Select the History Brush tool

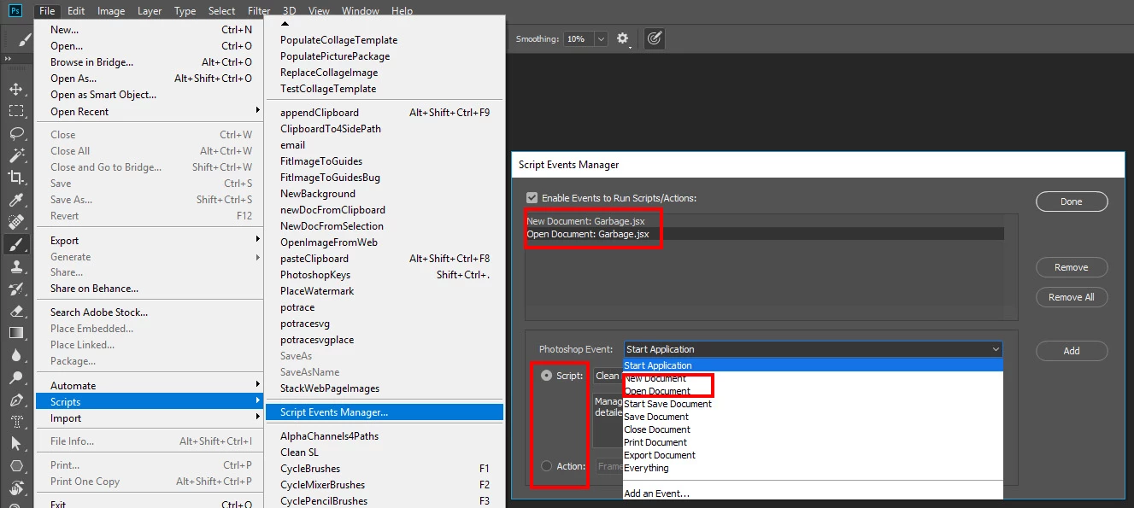point(15,289)
